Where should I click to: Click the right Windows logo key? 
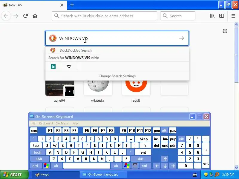pyautogui.click(x=127, y=166)
